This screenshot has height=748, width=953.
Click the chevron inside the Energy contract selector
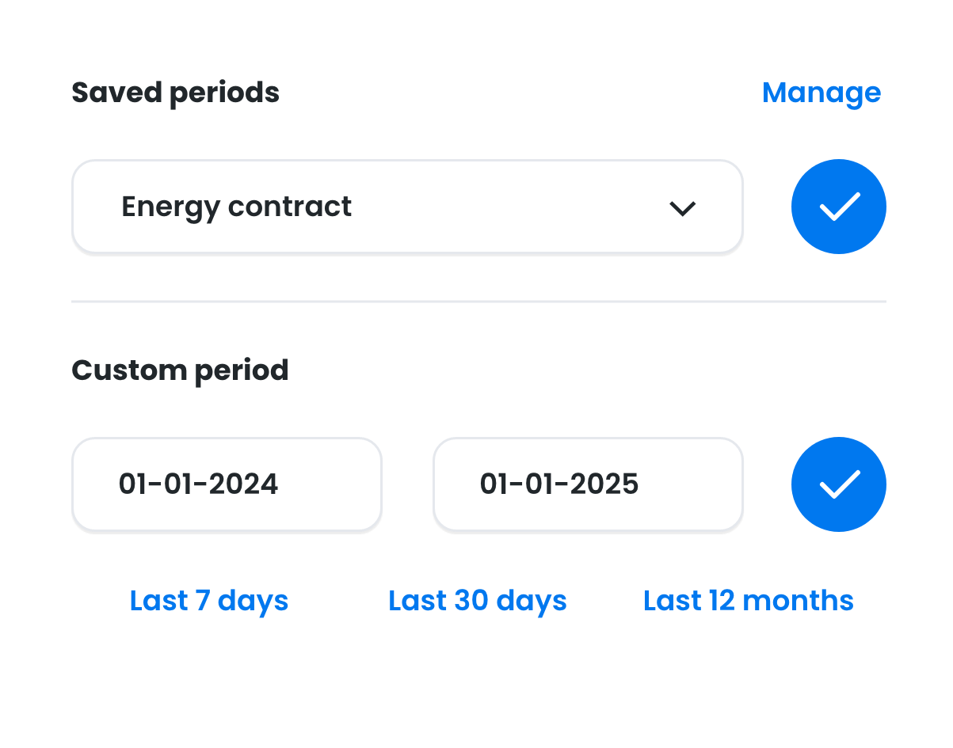click(x=683, y=207)
